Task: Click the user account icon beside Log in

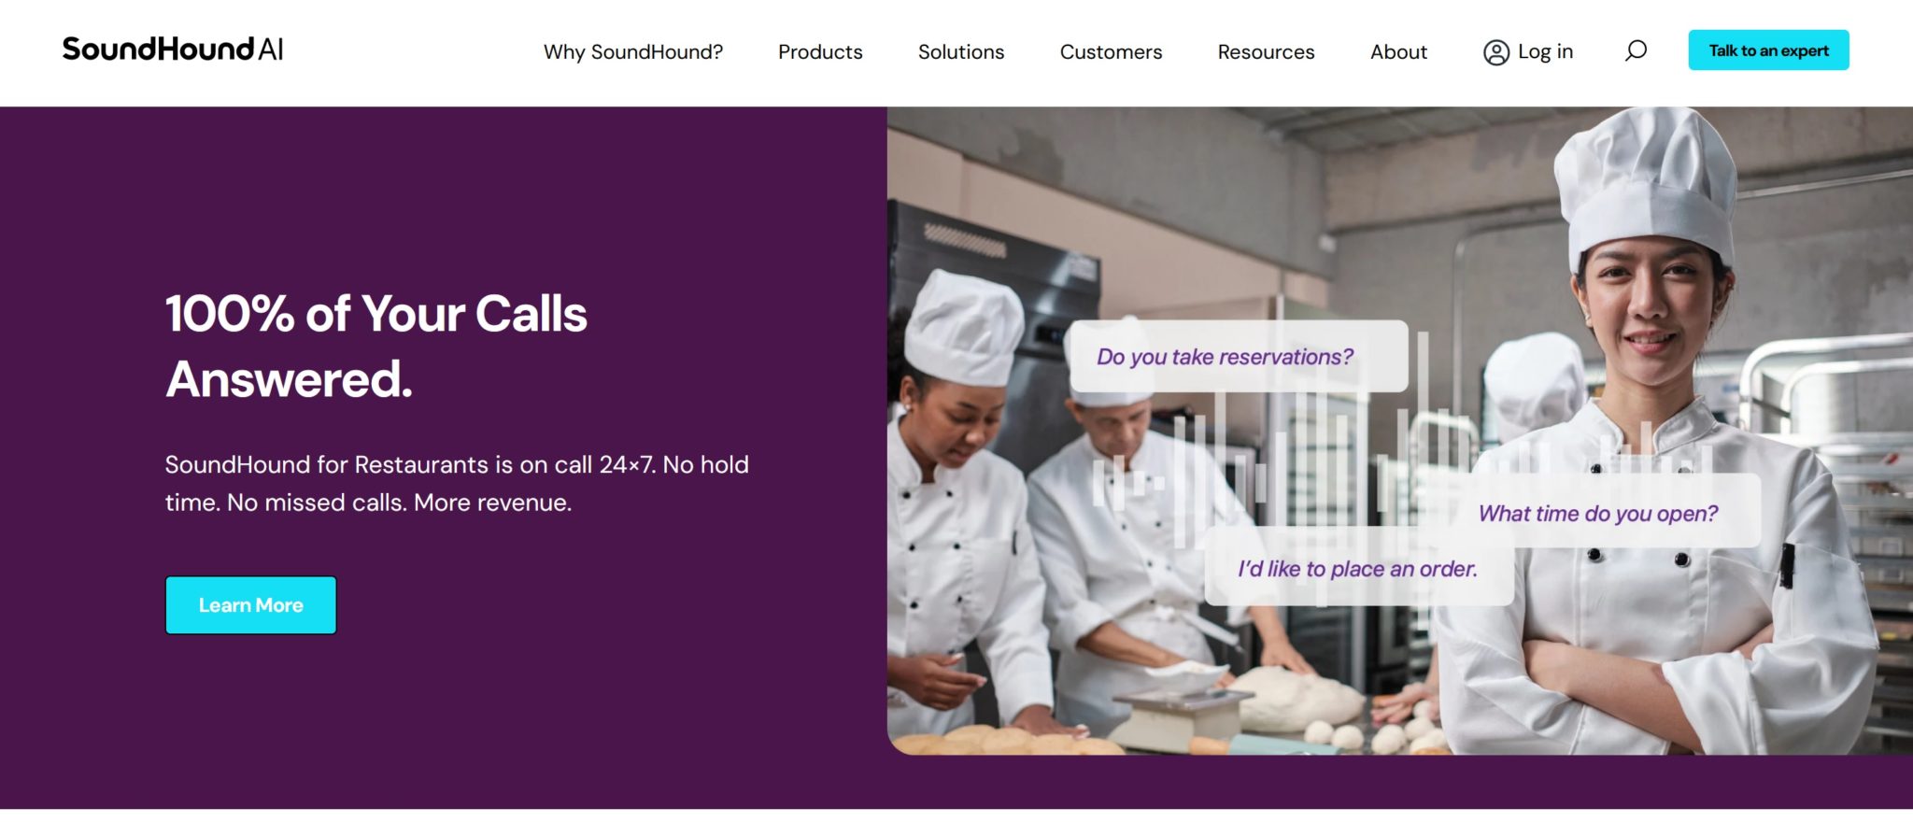Action: pos(1496,52)
